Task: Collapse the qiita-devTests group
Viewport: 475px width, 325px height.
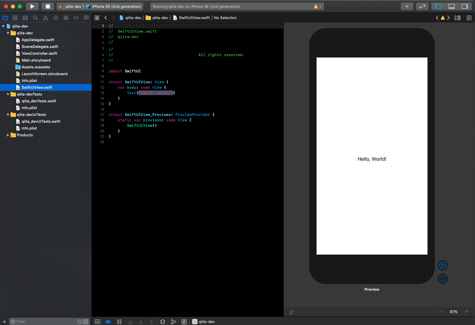Action: pos(8,94)
